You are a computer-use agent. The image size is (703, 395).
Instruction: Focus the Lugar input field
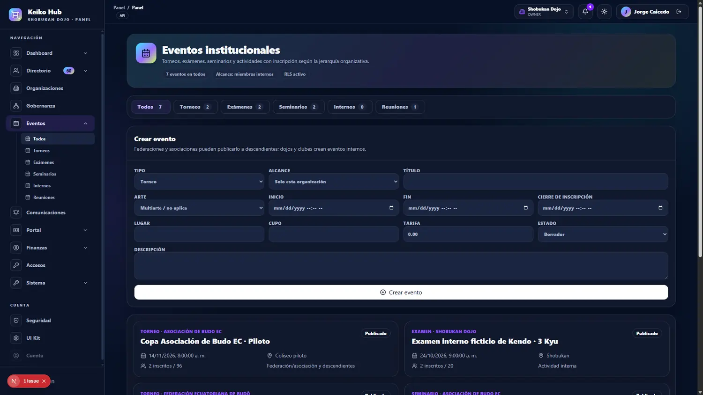pos(199,234)
